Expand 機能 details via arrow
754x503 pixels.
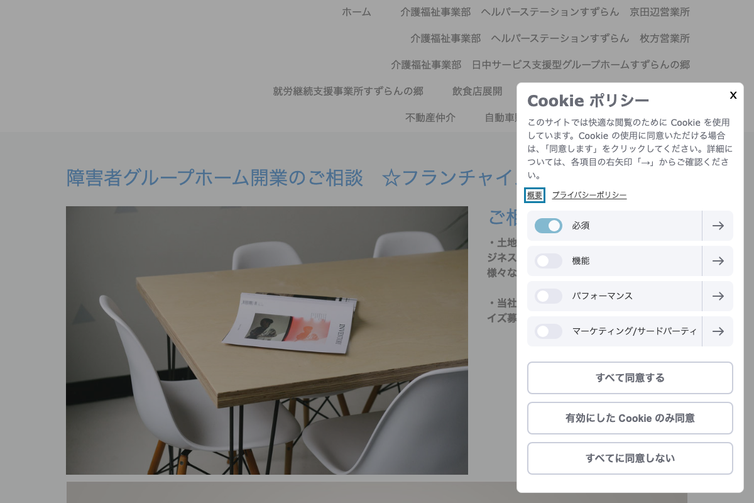pos(718,261)
